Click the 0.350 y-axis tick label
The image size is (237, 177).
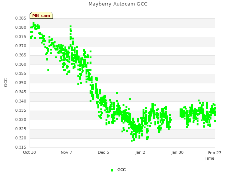tap(21, 83)
